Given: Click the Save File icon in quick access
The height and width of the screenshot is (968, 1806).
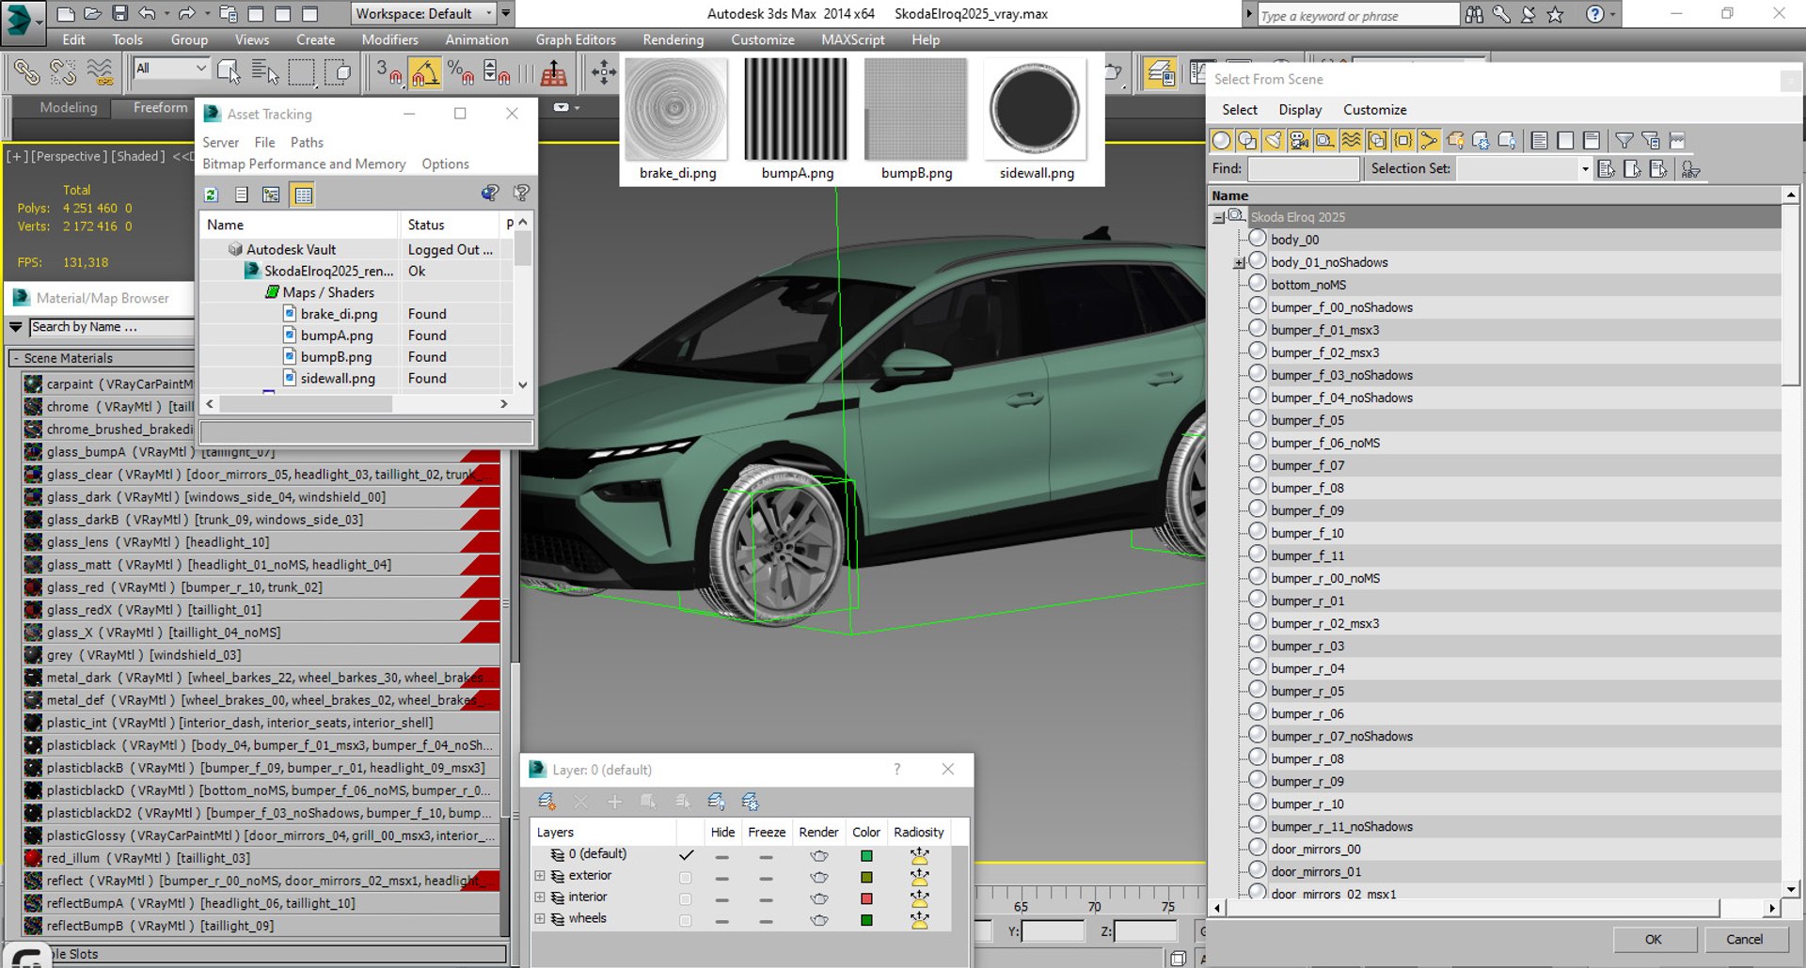Looking at the screenshot, I should [x=119, y=13].
